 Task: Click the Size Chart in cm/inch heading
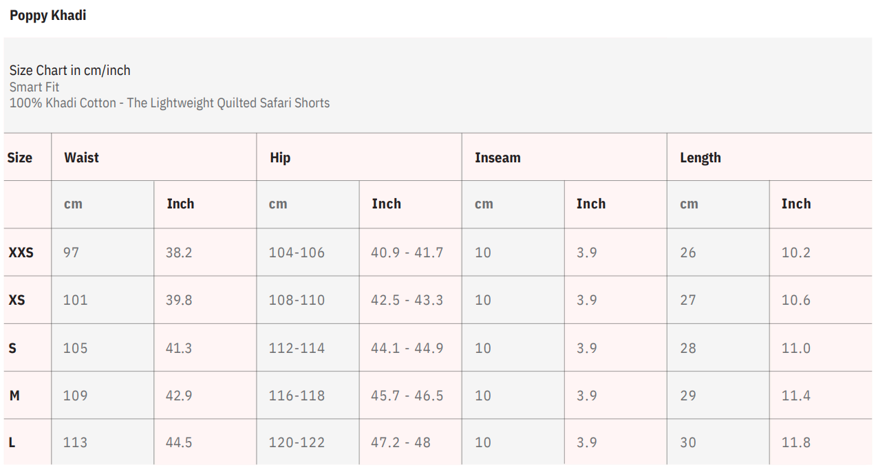69,70
